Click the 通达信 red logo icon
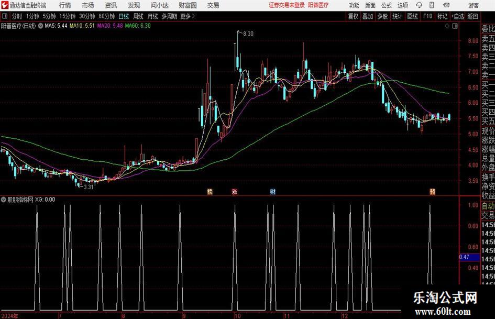 pyautogui.click(x=5, y=5)
